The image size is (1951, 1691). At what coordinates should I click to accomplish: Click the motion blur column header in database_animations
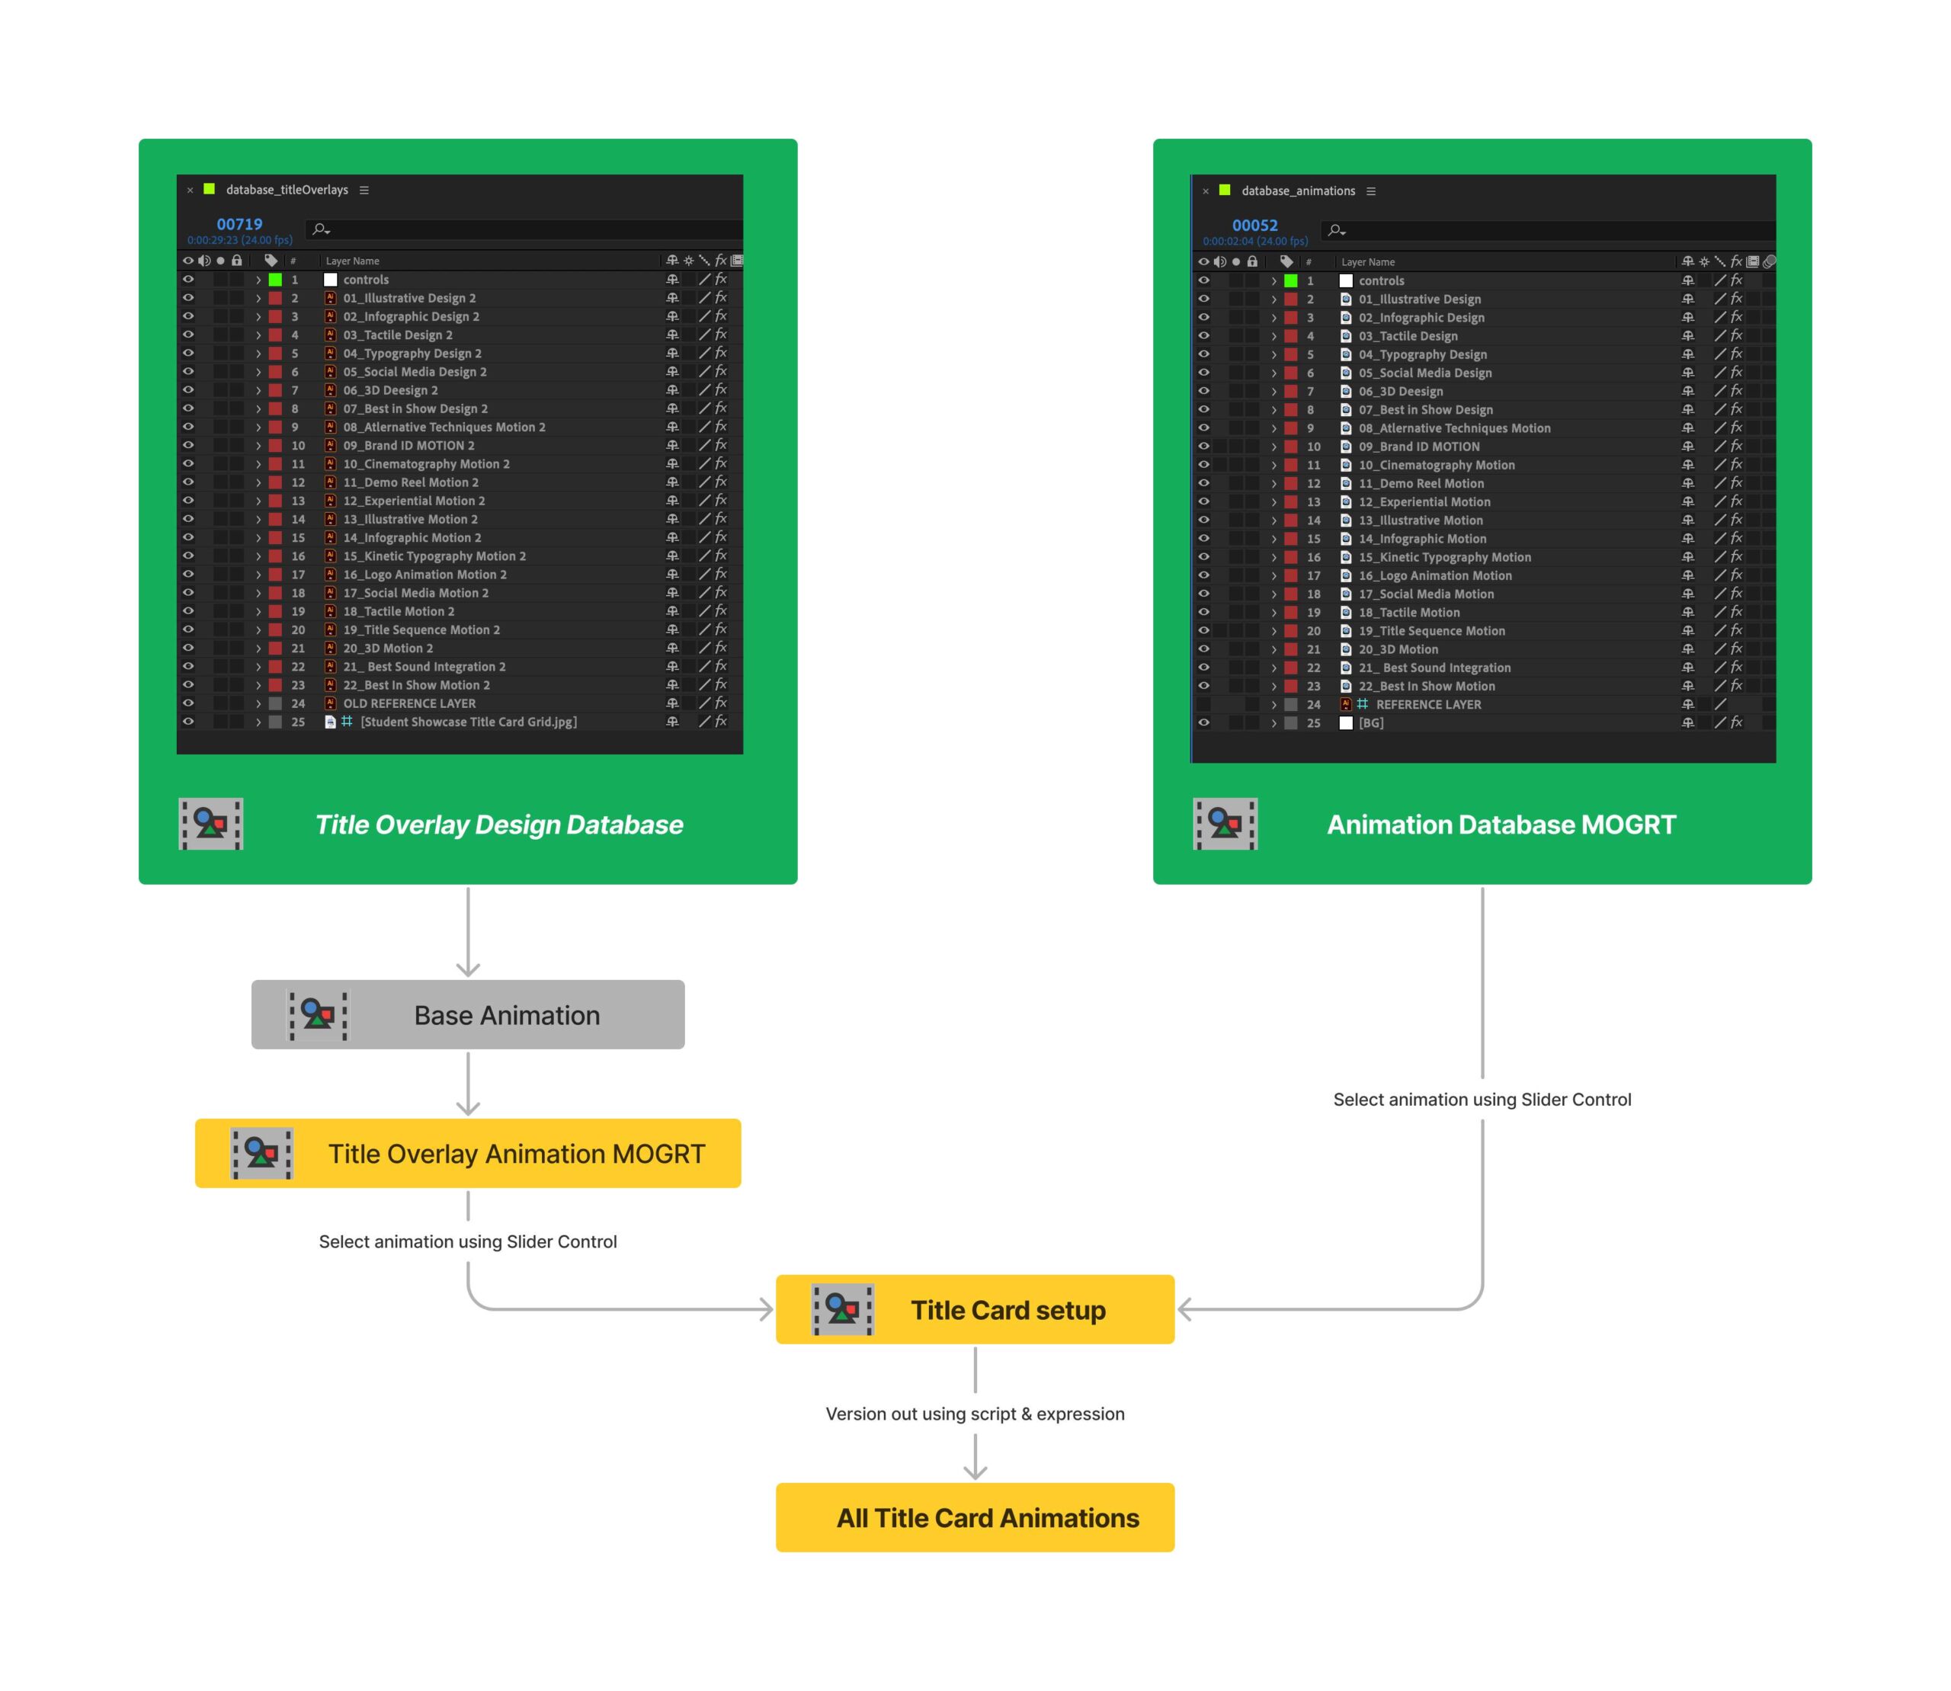(1770, 262)
